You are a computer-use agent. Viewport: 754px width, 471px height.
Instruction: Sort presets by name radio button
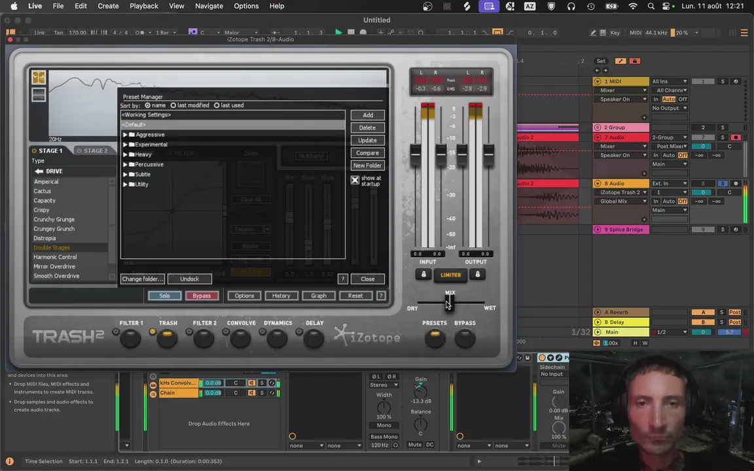coord(148,105)
